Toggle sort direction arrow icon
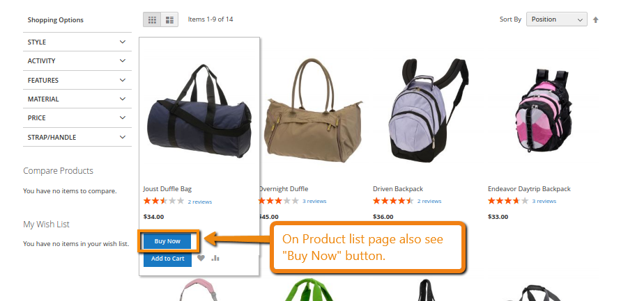Image resolution: width=628 pixels, height=301 pixels. point(595,19)
